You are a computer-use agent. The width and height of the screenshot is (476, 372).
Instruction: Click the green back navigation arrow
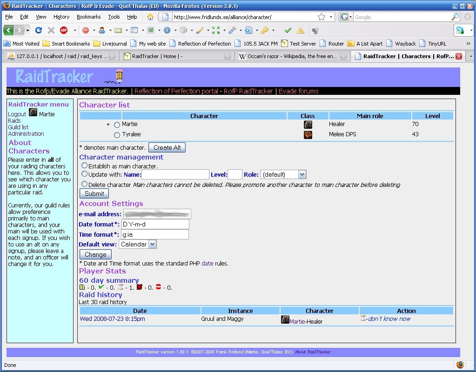(9, 30)
